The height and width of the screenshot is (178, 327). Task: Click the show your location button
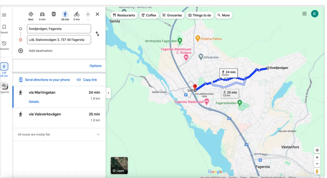(x=317, y=150)
